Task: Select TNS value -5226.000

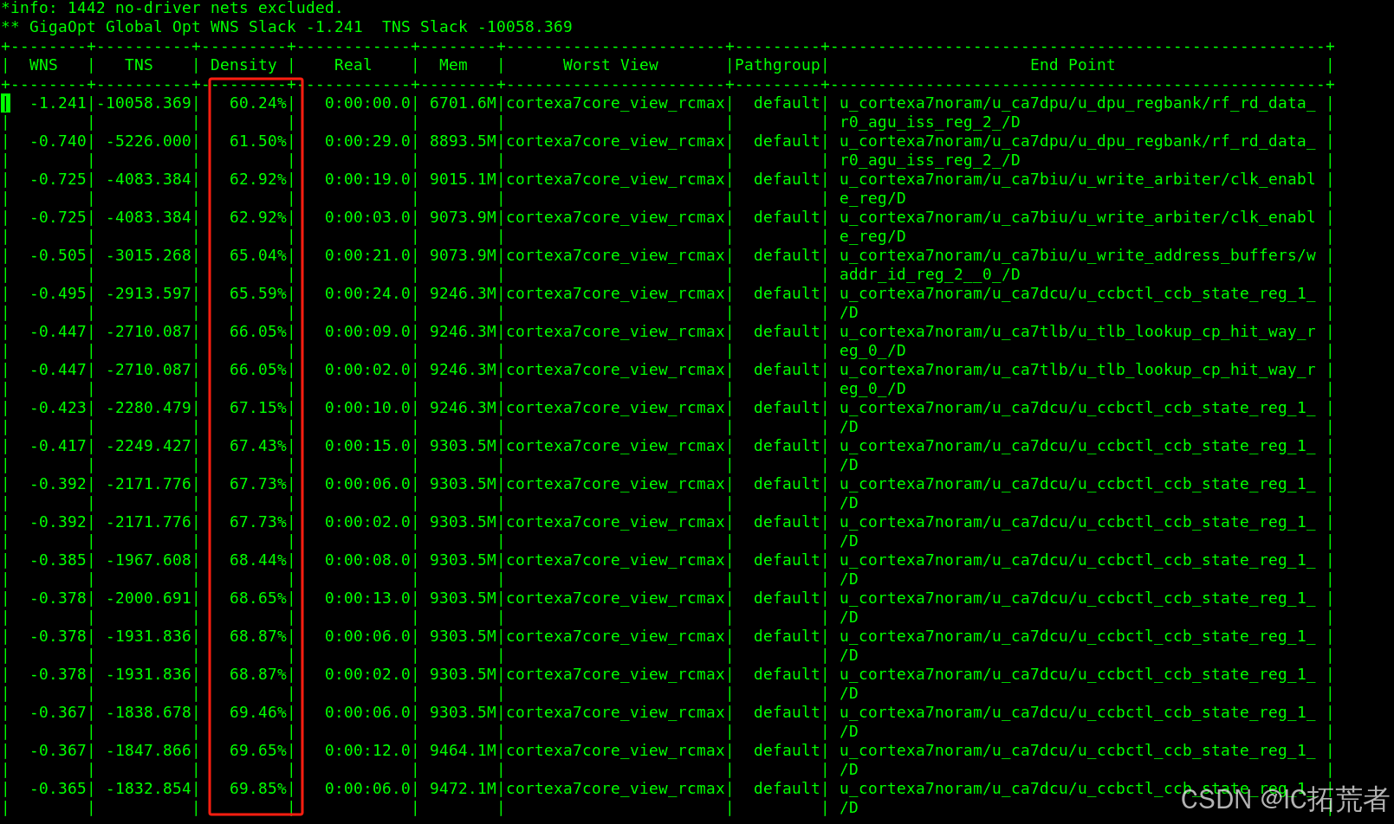Action: click(x=148, y=141)
